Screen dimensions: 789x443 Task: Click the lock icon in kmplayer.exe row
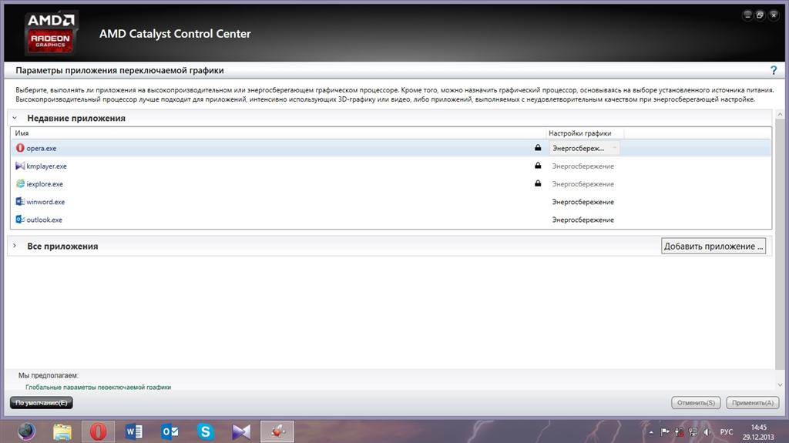tap(538, 165)
